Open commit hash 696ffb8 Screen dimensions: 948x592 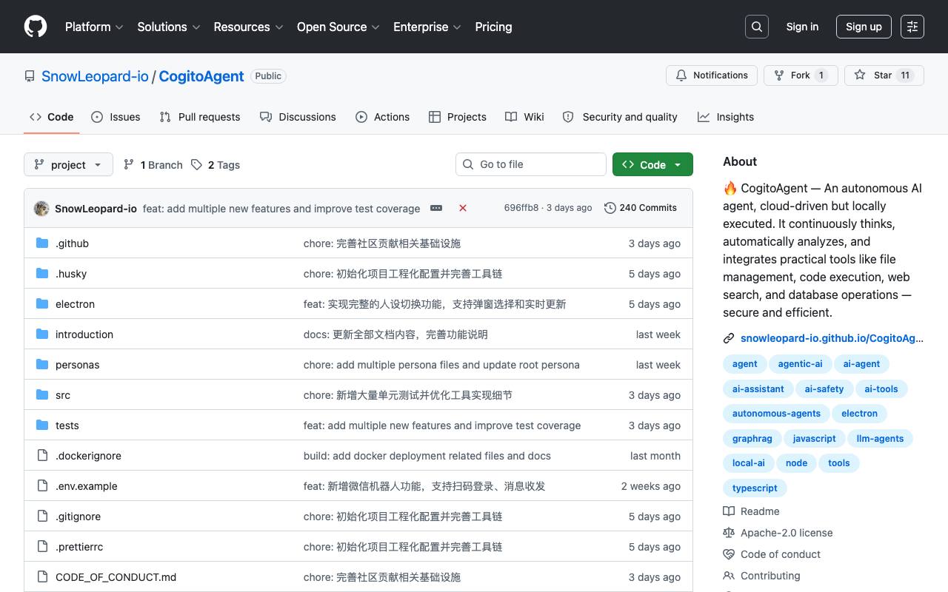(521, 208)
